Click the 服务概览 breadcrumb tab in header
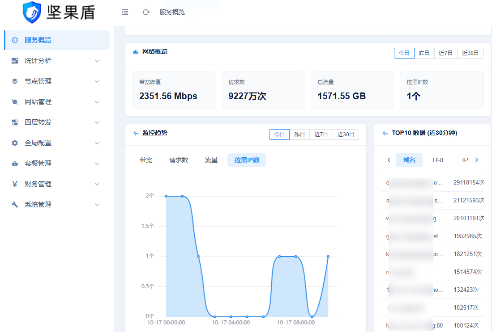Image resolution: width=492 pixels, height=332 pixels. [172, 12]
